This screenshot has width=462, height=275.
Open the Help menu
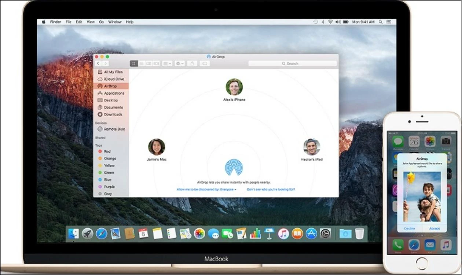129,22
